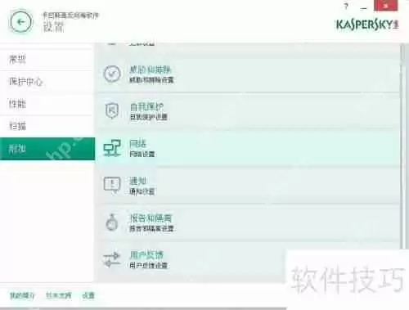The image size is (409, 310).
Task: Click the 用户反馈 arrows icon
Action: pos(112,259)
